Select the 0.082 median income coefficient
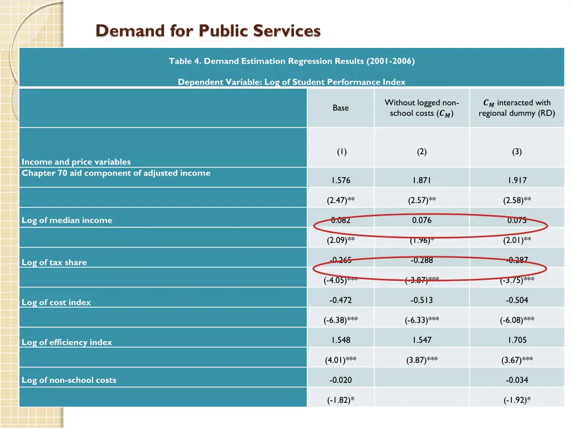 point(341,220)
